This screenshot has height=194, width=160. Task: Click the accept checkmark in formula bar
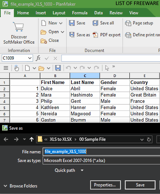[47, 58]
